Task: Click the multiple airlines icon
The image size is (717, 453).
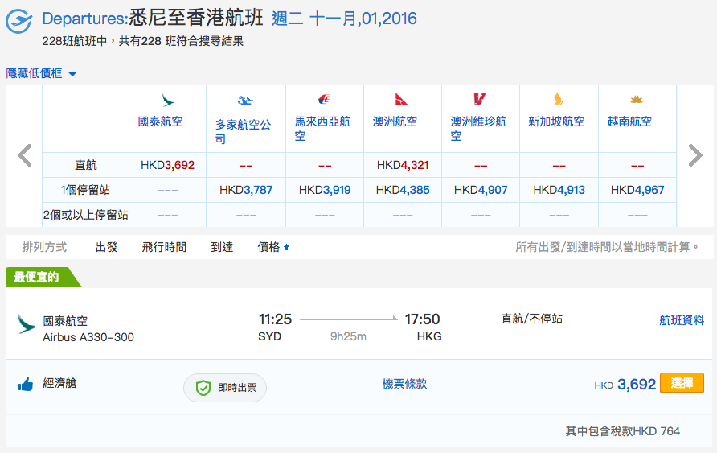Action: (245, 100)
